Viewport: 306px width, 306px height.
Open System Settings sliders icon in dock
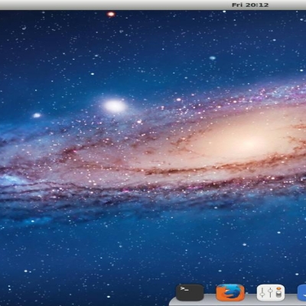(x=271, y=292)
